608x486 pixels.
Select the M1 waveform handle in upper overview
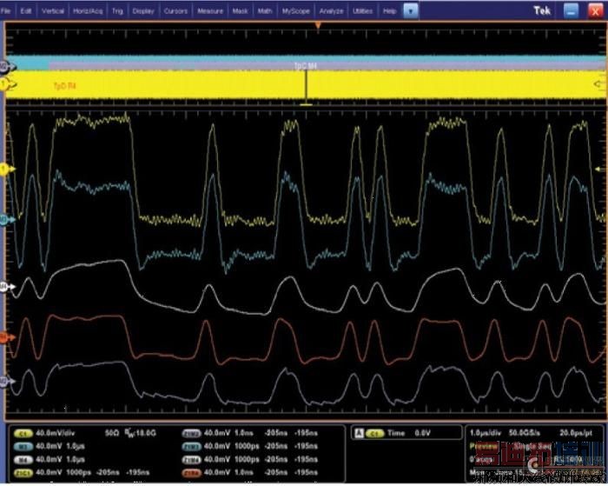point(7,67)
